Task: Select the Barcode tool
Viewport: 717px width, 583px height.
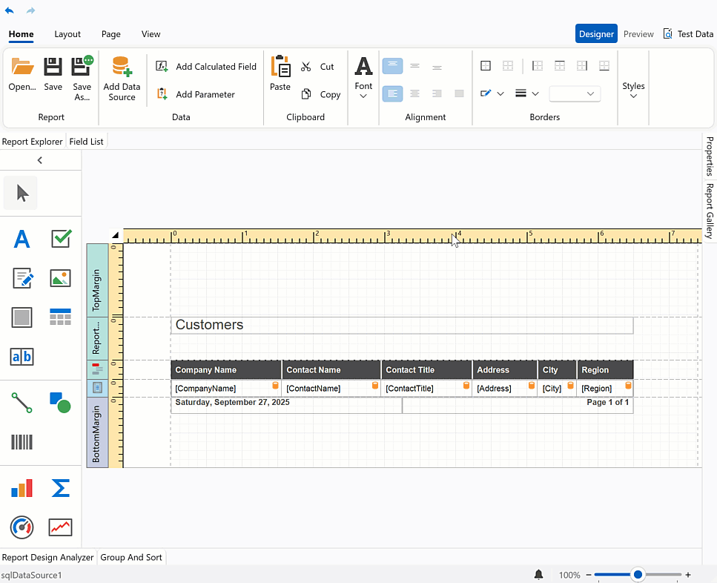Action: [x=22, y=442]
